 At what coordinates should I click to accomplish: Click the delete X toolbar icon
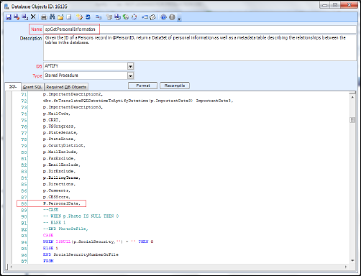33,17
